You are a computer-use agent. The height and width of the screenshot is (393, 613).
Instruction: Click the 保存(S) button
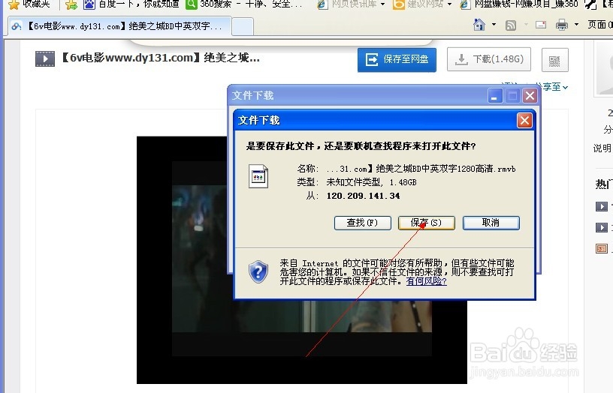click(426, 223)
